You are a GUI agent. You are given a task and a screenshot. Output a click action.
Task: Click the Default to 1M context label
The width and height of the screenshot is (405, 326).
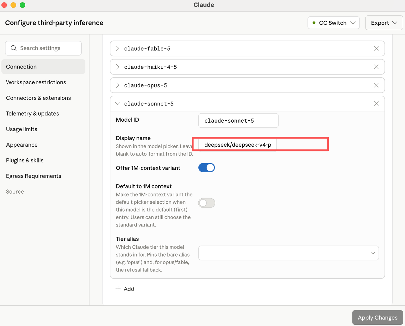[x=144, y=186]
